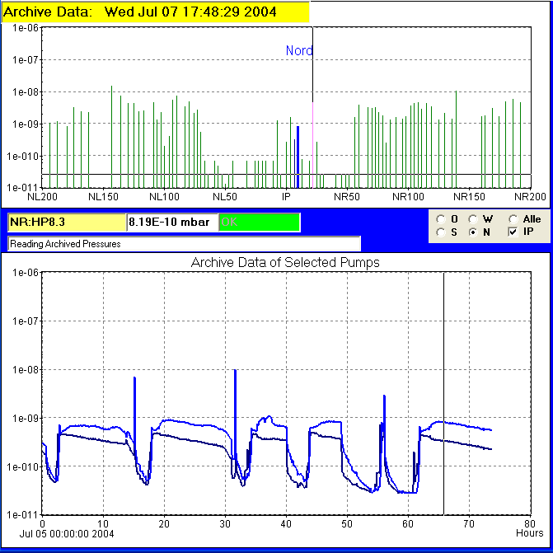The width and height of the screenshot is (553, 553).
Task: Select the W radio button
Action: click(473, 219)
